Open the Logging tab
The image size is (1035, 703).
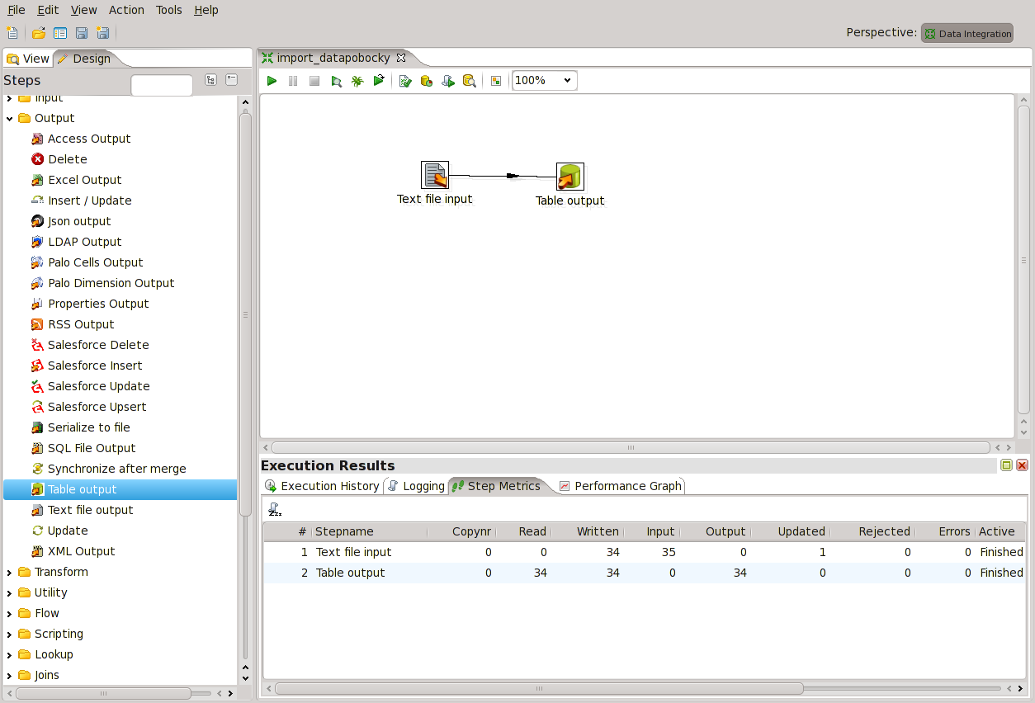(416, 486)
